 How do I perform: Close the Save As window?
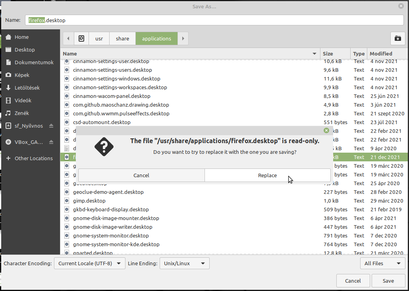[x=401, y=6]
